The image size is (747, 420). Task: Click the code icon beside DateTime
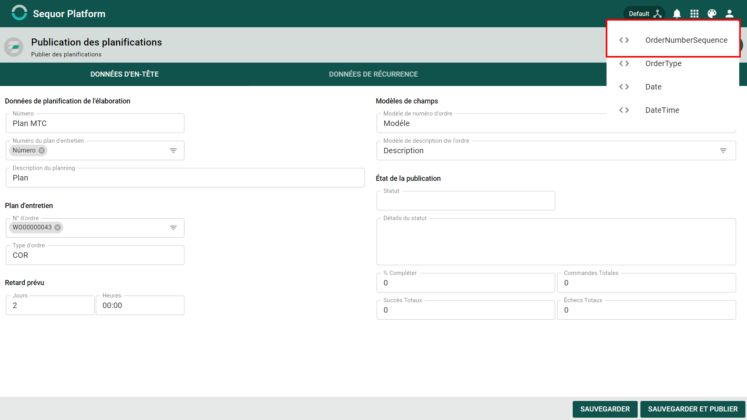tap(624, 110)
